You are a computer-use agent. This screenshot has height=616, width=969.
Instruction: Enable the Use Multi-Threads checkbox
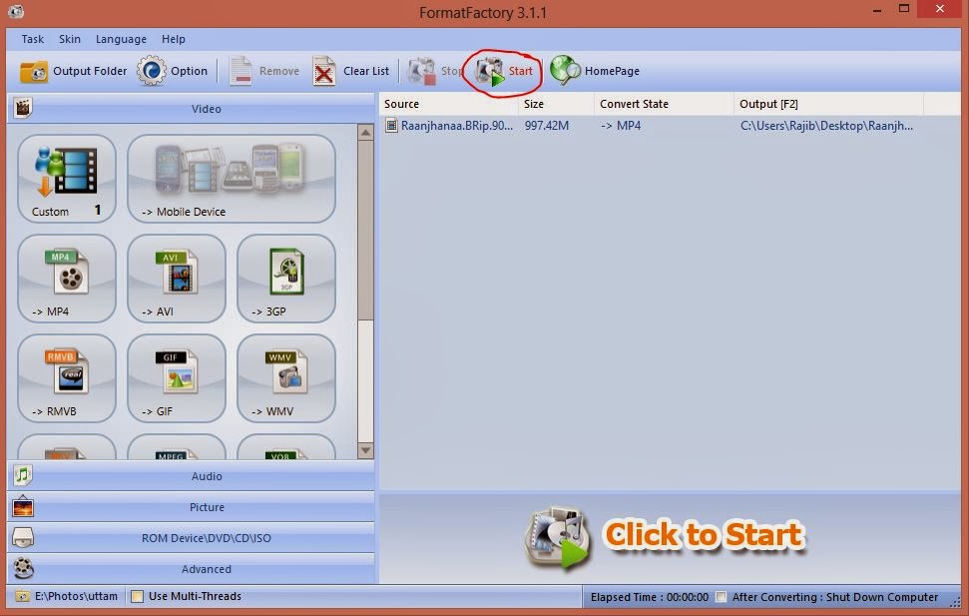point(137,596)
